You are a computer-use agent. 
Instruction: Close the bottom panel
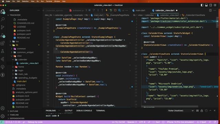point(214,111)
